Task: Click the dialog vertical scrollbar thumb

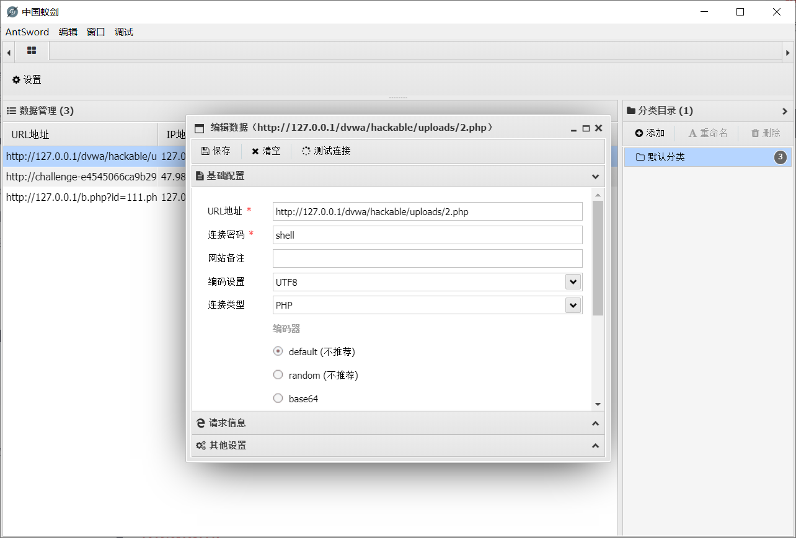Action: coord(598,258)
